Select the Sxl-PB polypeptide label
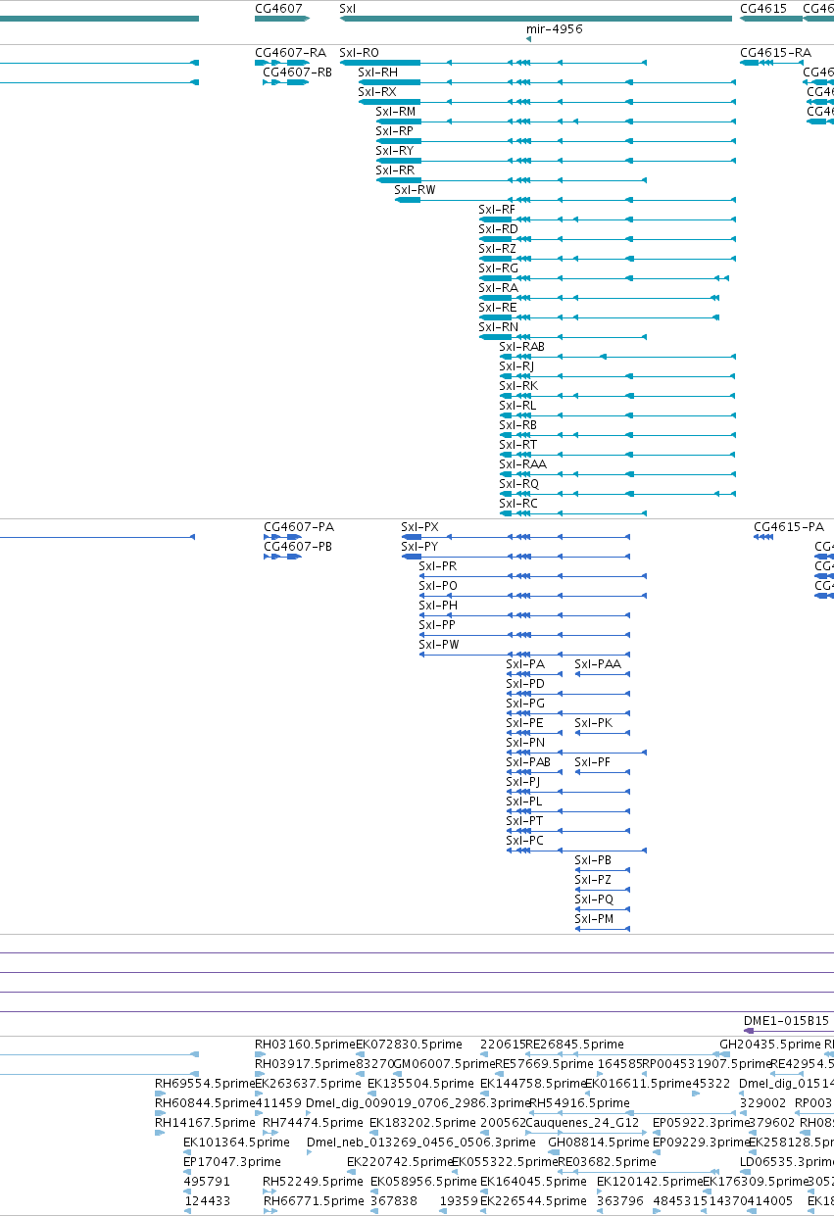834x1216 pixels. (x=593, y=860)
